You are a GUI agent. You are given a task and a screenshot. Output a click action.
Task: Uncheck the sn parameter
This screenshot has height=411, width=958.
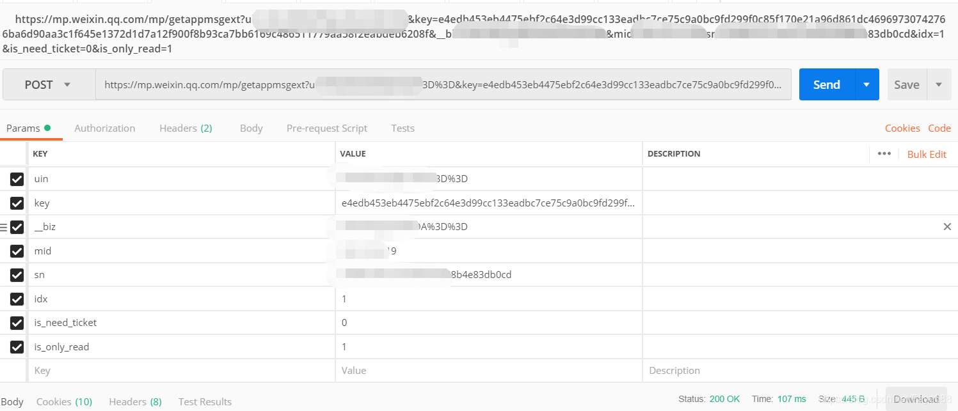17,275
